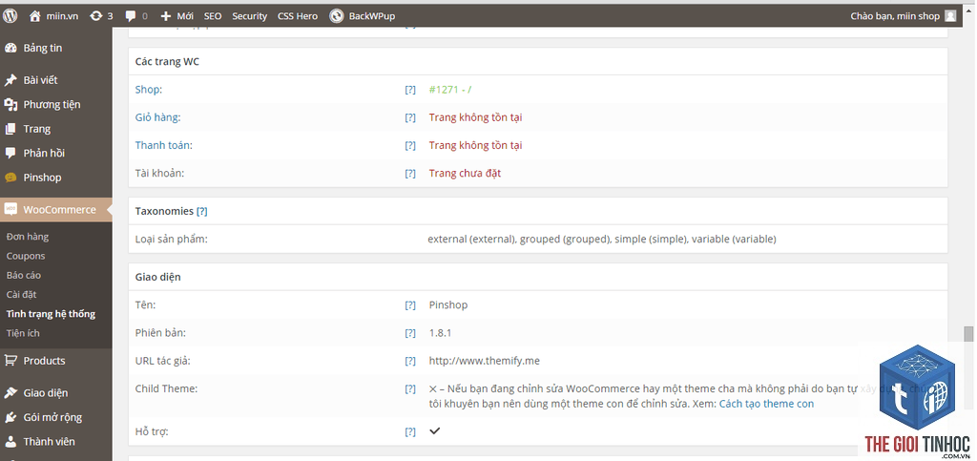The image size is (977, 461).
Task: Click the Thanh toán page link
Action: [162, 146]
